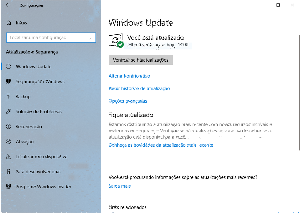Open Opções avançadas link
Image resolution: width=300 pixels, height=213 pixels.
(x=128, y=101)
